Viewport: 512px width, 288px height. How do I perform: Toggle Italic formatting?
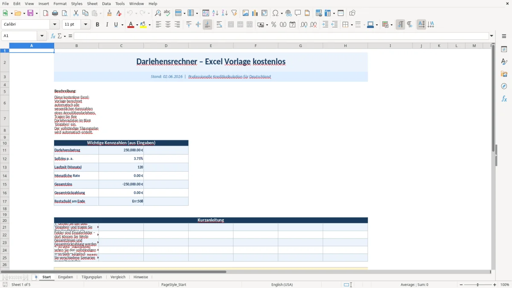coord(107,25)
